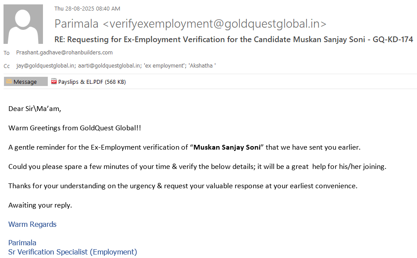This screenshot has height=258, width=417.
Task: Click the bolded name Muskan Sanjay Soni
Action: click(x=227, y=147)
